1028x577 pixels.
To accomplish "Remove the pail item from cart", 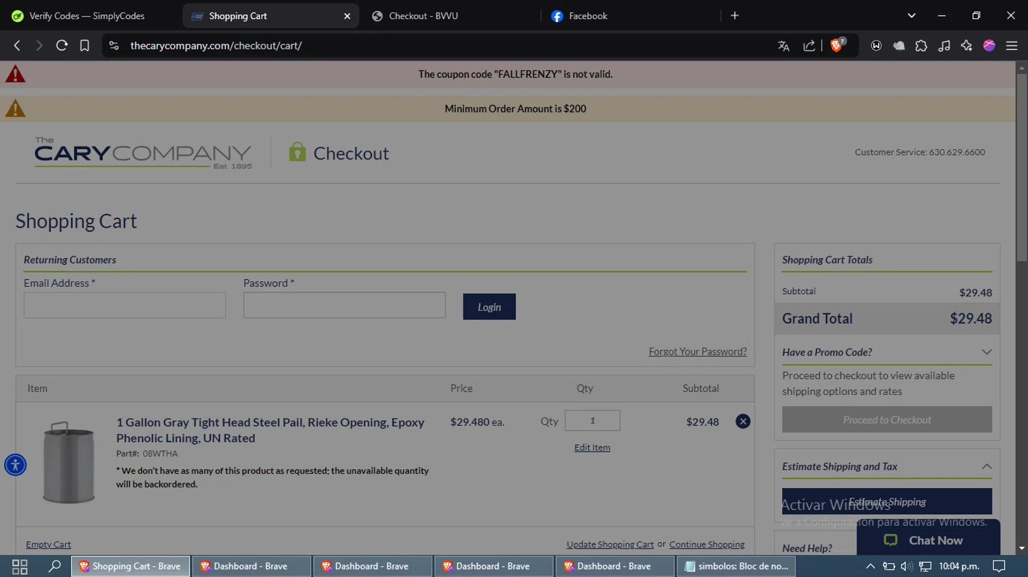I will [x=743, y=422].
